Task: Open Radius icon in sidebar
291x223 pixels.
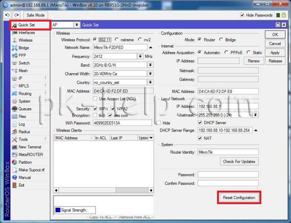Action: point(15,132)
